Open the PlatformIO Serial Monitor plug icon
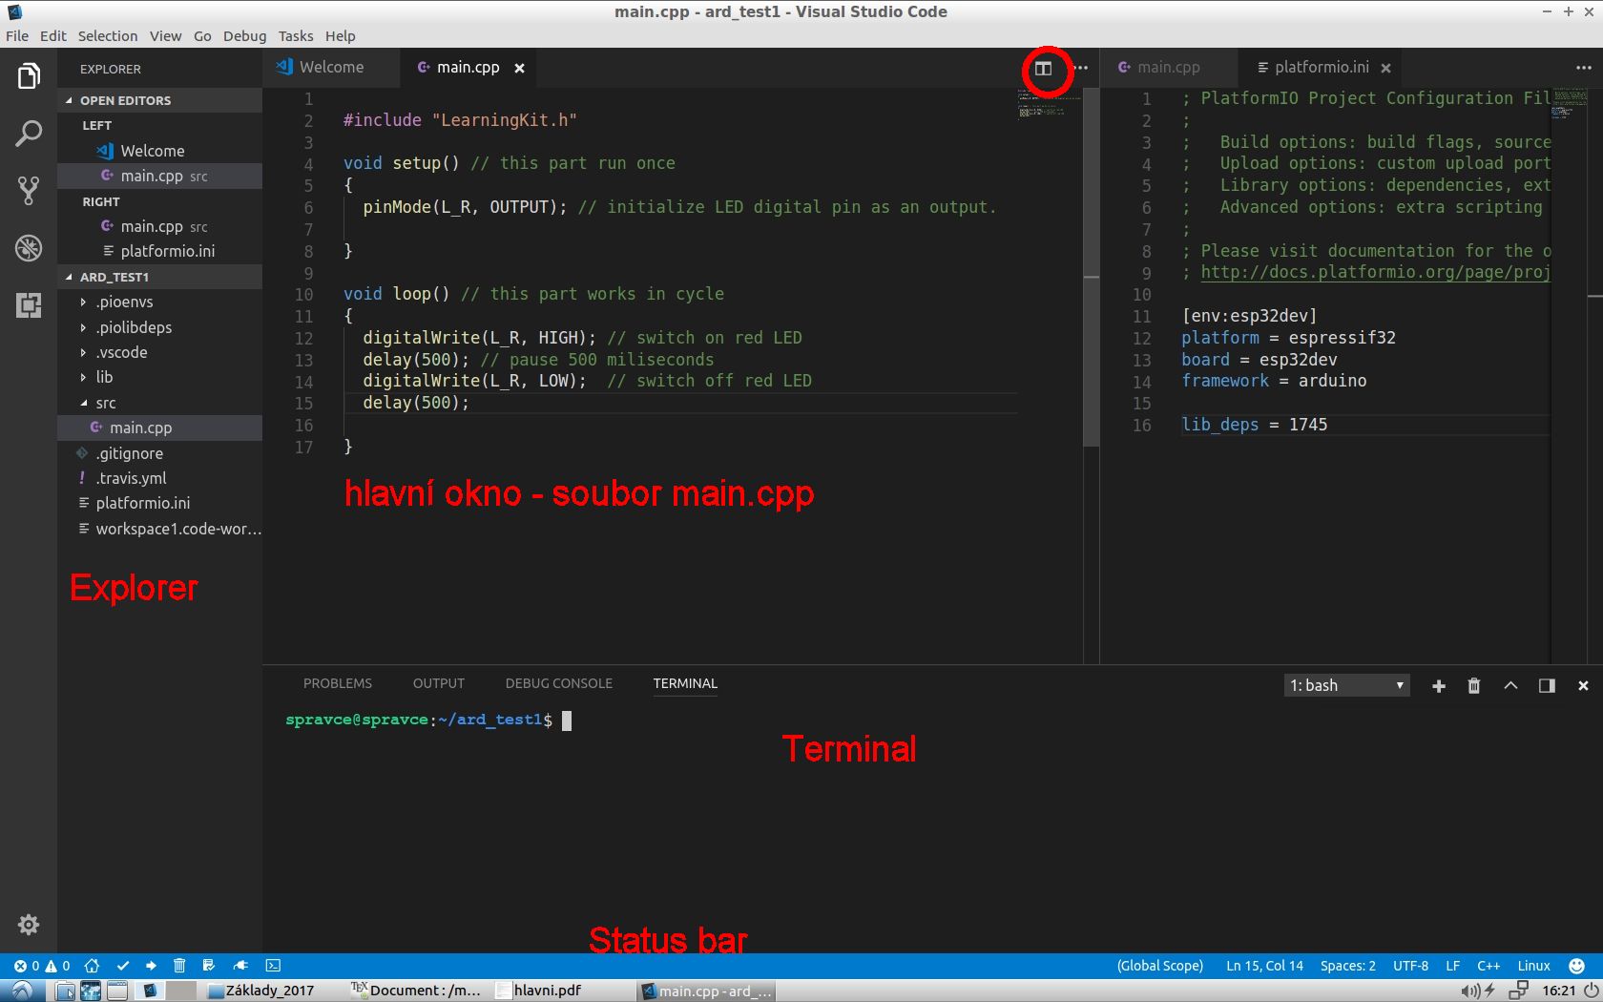This screenshot has width=1603, height=1002. tap(240, 966)
